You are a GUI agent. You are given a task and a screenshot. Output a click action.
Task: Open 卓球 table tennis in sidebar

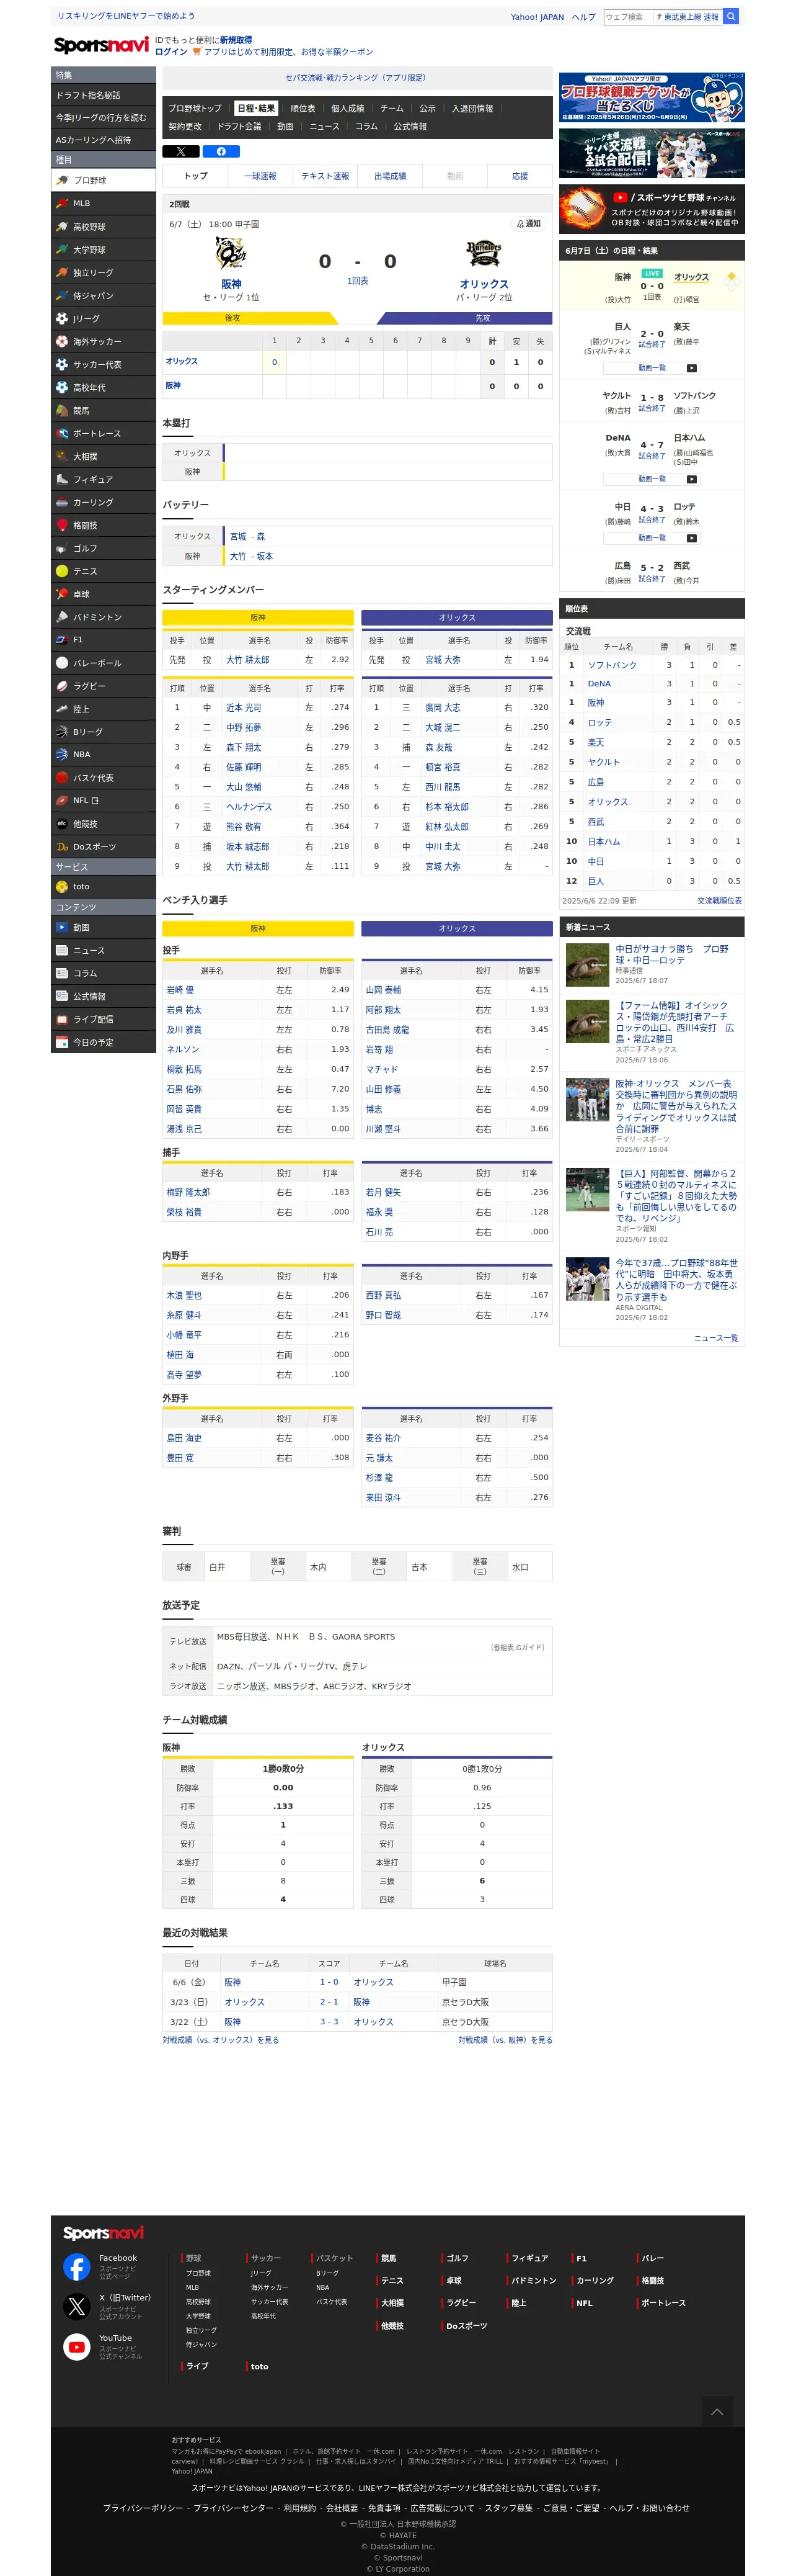click(104, 594)
